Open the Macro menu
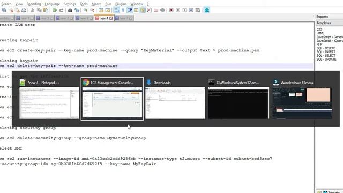The image size is (343, 193). click(x=96, y=4)
